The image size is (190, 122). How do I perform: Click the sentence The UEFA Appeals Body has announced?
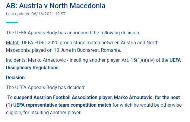tap(73, 33)
